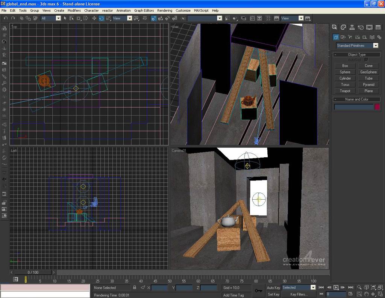Select the Rotate tool in main toolbar
Screen dimensions: 385x298
(102, 18)
